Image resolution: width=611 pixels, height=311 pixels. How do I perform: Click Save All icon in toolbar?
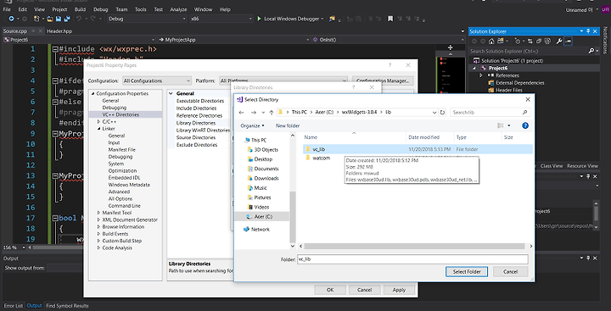click(x=67, y=19)
